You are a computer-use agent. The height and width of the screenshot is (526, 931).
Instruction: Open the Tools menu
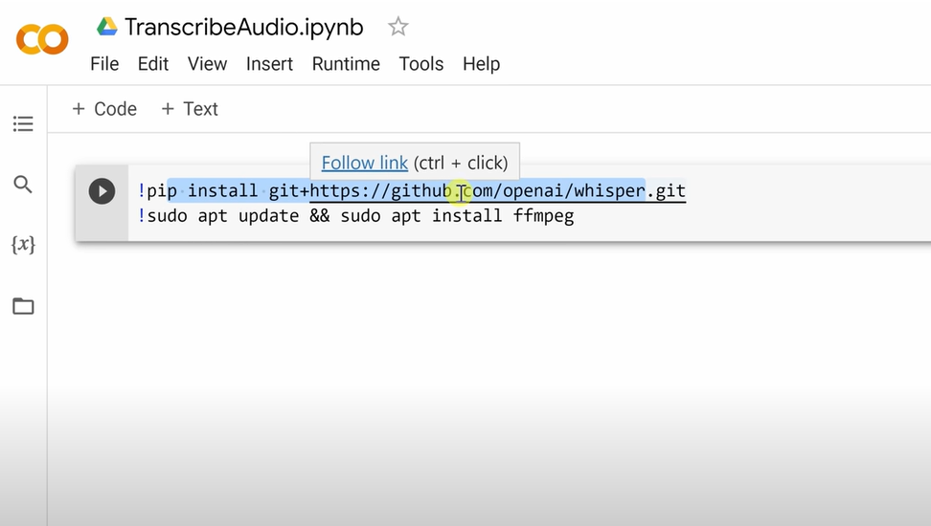coord(421,64)
